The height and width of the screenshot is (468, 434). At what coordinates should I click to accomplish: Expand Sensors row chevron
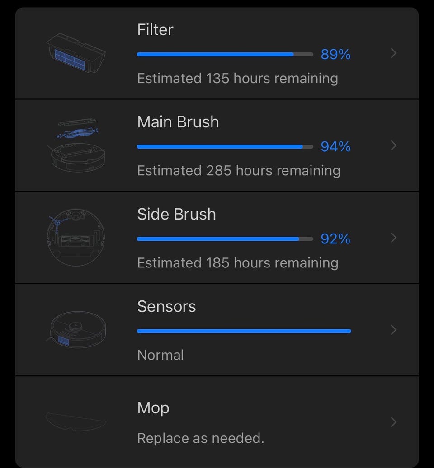coord(393,330)
